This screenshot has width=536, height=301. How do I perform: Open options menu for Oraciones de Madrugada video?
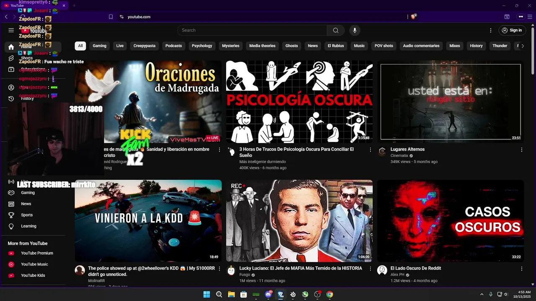(219, 150)
